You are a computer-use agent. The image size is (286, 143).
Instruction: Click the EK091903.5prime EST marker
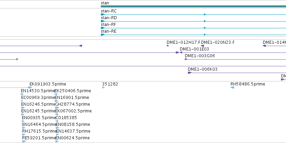click(30, 87)
